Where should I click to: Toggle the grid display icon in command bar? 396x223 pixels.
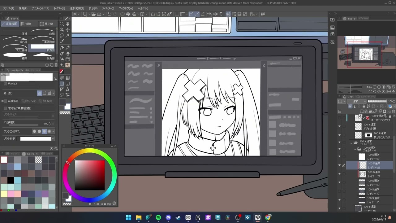(177, 14)
